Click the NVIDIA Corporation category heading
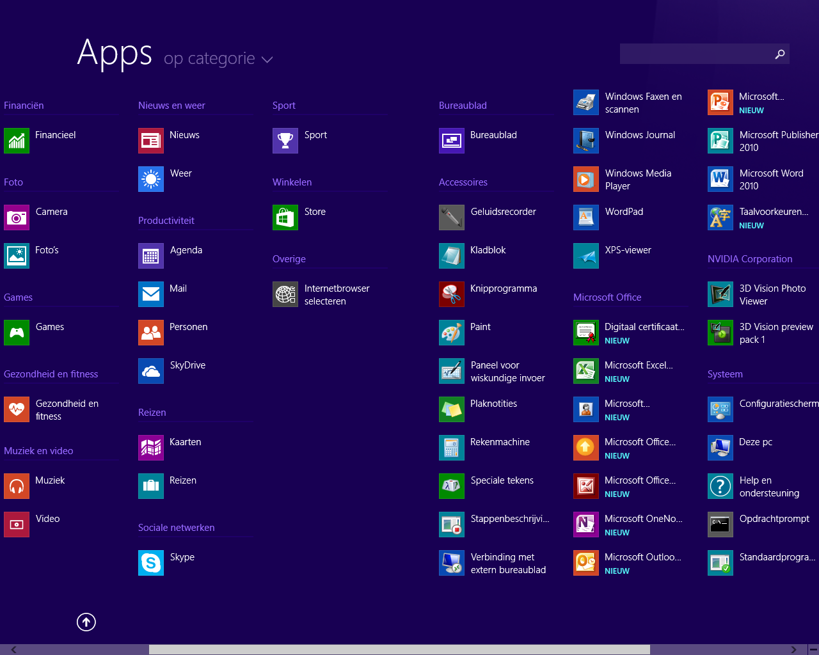This screenshot has height=655, width=819. 750,259
